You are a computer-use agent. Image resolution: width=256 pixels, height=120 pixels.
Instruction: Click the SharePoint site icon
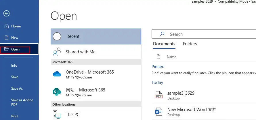[x=57, y=92]
